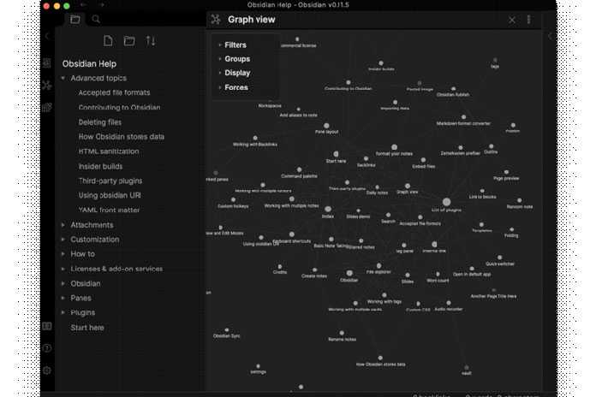Expand the Forces section in graph controls
Screen dimensions: 596x397
pos(235,87)
